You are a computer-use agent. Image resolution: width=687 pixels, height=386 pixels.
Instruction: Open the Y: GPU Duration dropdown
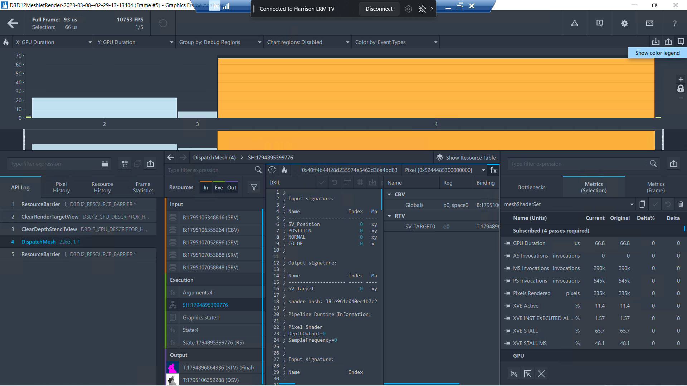(x=135, y=42)
